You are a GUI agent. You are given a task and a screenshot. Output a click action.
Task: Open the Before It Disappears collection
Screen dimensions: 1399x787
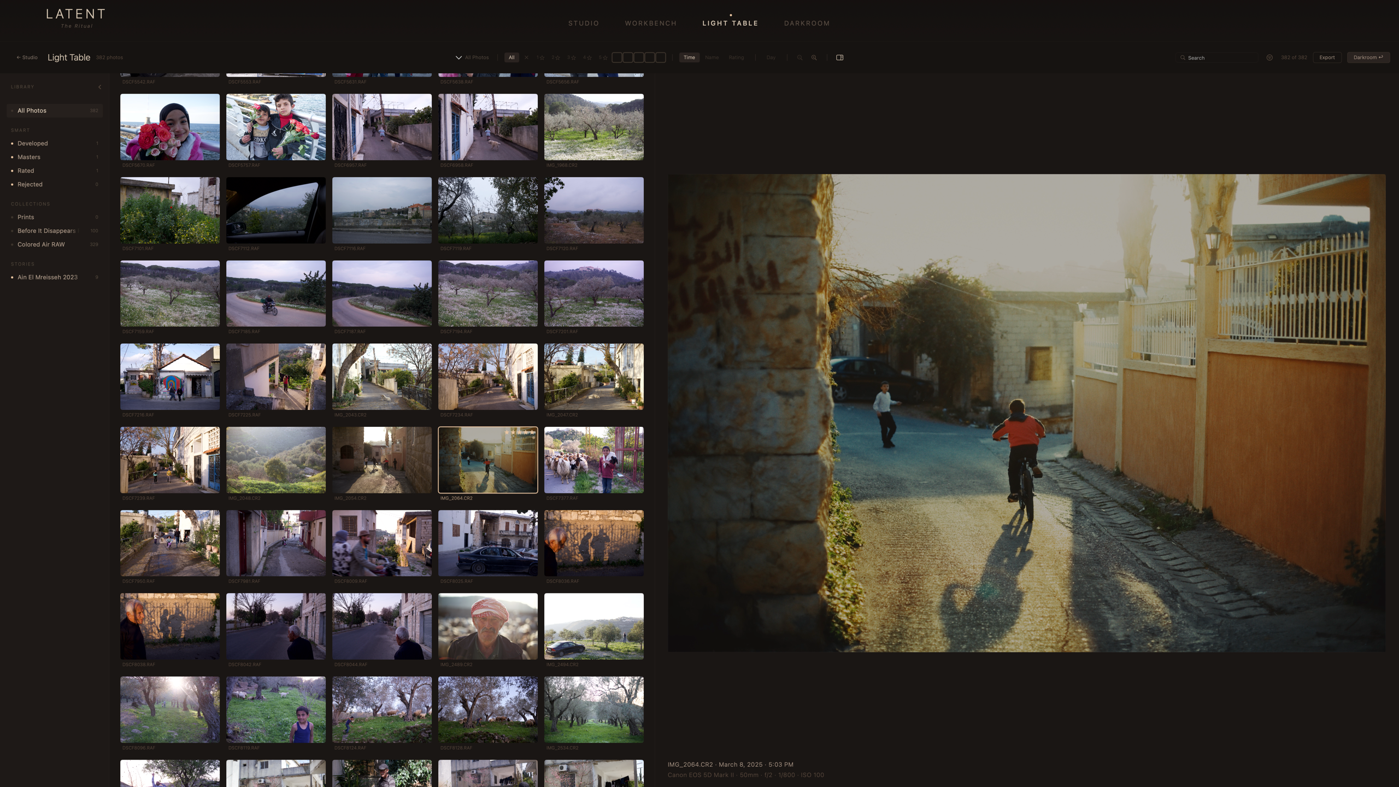(55, 231)
